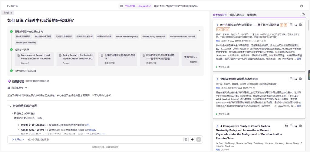Expand the 已深度思考 section
This screenshot has width=310, height=152.
(17, 88)
